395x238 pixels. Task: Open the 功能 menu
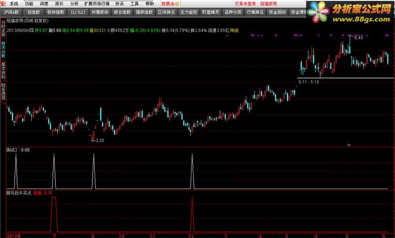[29, 4]
